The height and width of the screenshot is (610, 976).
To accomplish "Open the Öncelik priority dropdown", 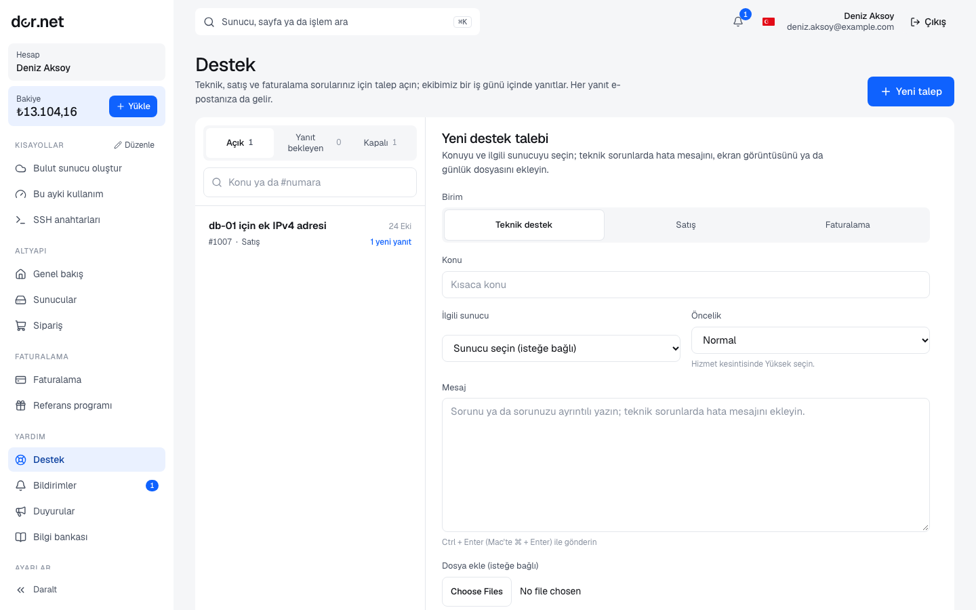I will point(811,340).
